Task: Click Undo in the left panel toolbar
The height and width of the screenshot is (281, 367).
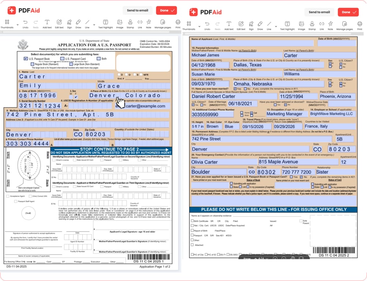Action: click(25, 24)
